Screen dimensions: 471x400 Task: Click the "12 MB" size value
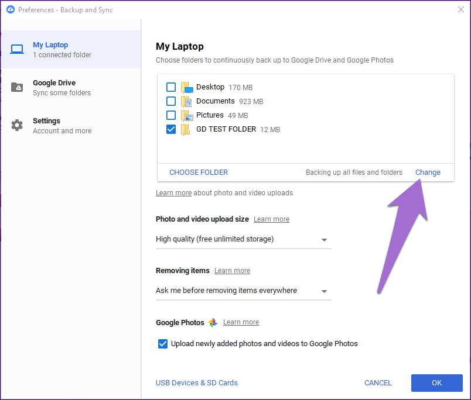[x=270, y=130]
